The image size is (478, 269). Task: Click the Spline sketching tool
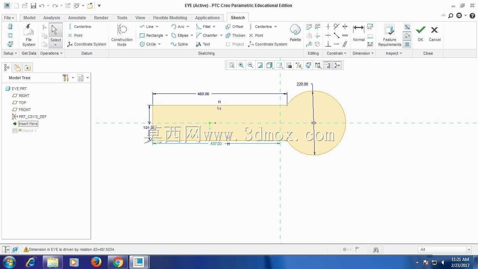click(179, 44)
